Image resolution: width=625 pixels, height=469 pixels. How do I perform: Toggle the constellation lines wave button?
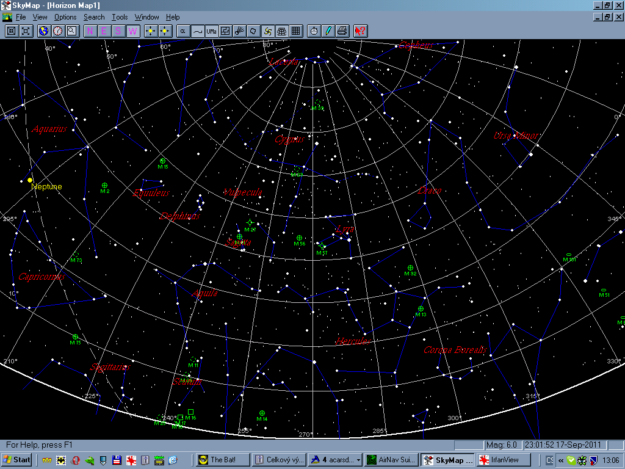click(197, 31)
